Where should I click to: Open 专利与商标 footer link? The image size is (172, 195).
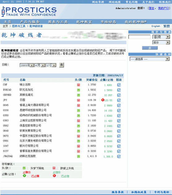click(x=162, y=192)
